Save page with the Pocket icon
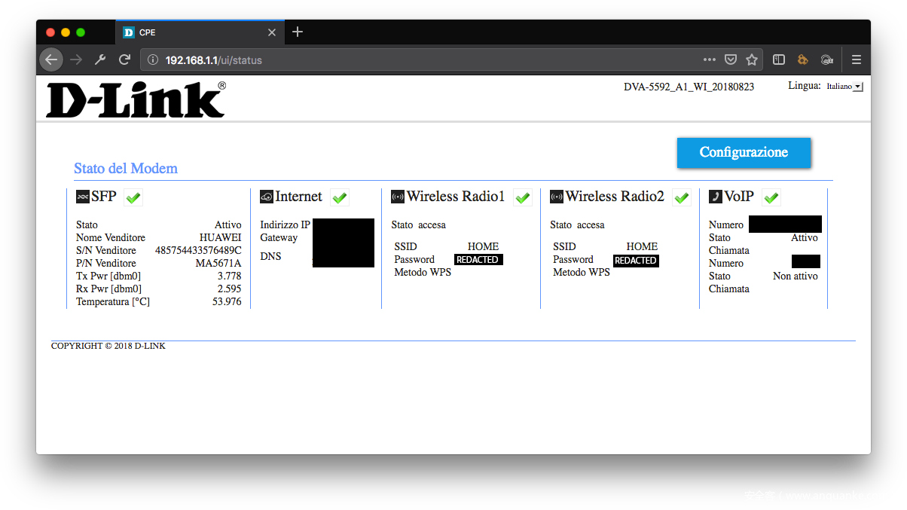 (x=731, y=60)
